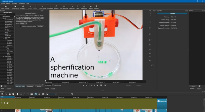The height and width of the screenshot is (112, 205).
Task: Toggle visibility eye icon on V2 track
Action: pos(4,103)
